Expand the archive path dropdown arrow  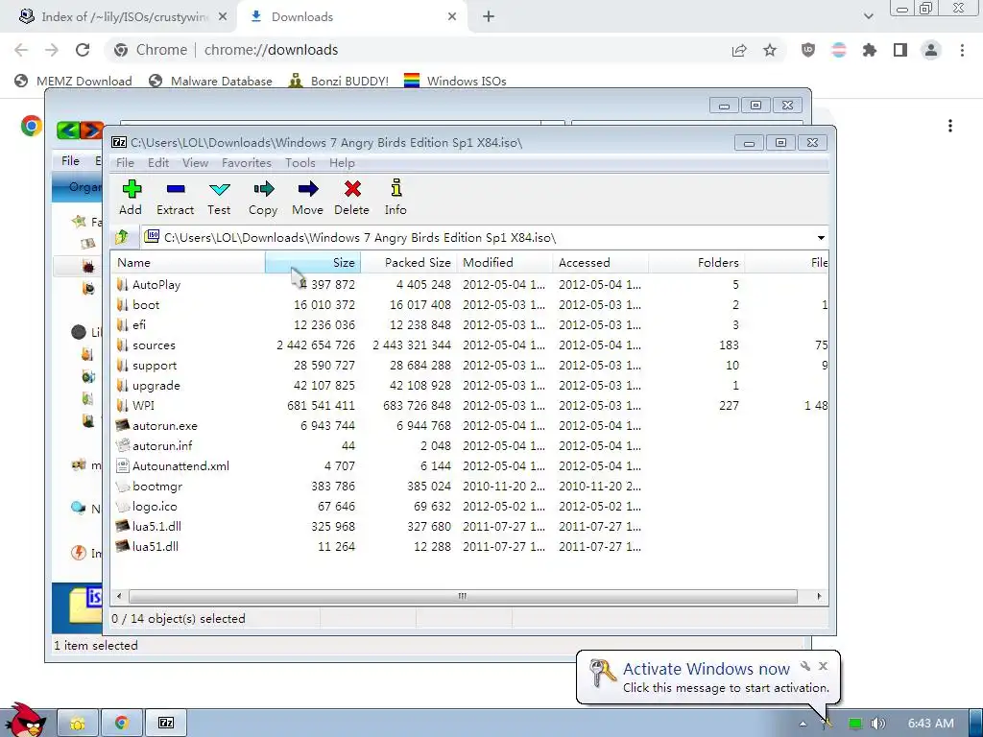821,238
